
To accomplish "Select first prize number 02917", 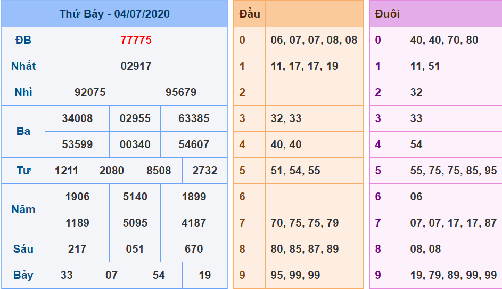I will (136, 66).
